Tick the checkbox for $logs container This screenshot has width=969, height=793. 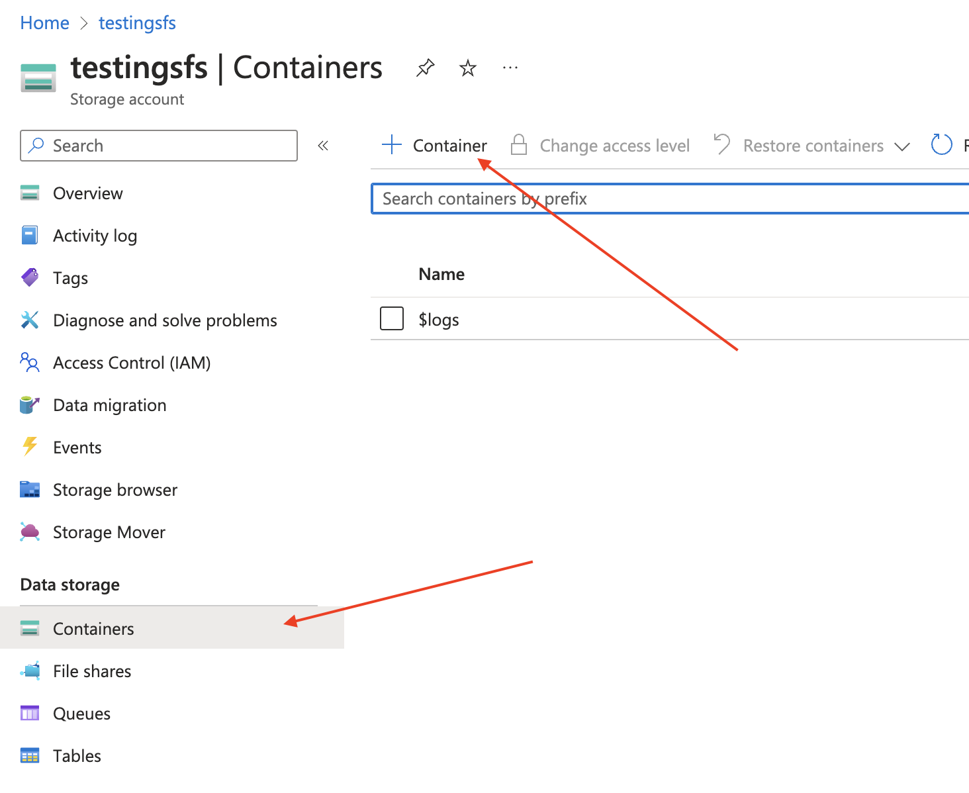point(392,318)
